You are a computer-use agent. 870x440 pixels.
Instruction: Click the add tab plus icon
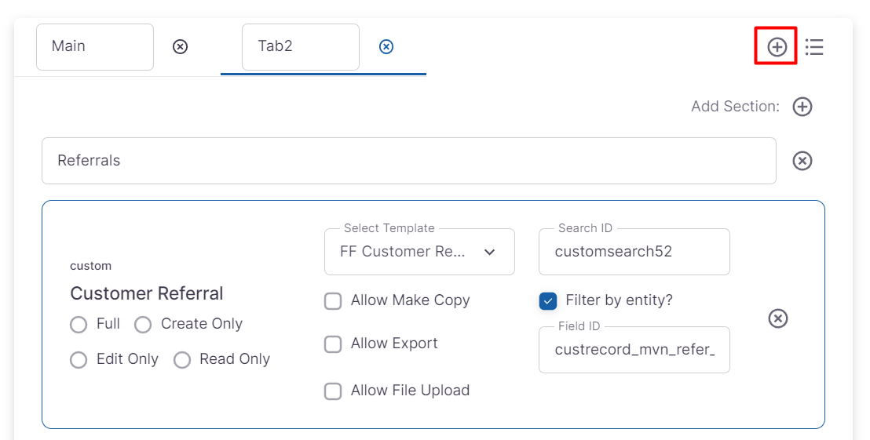tap(777, 47)
